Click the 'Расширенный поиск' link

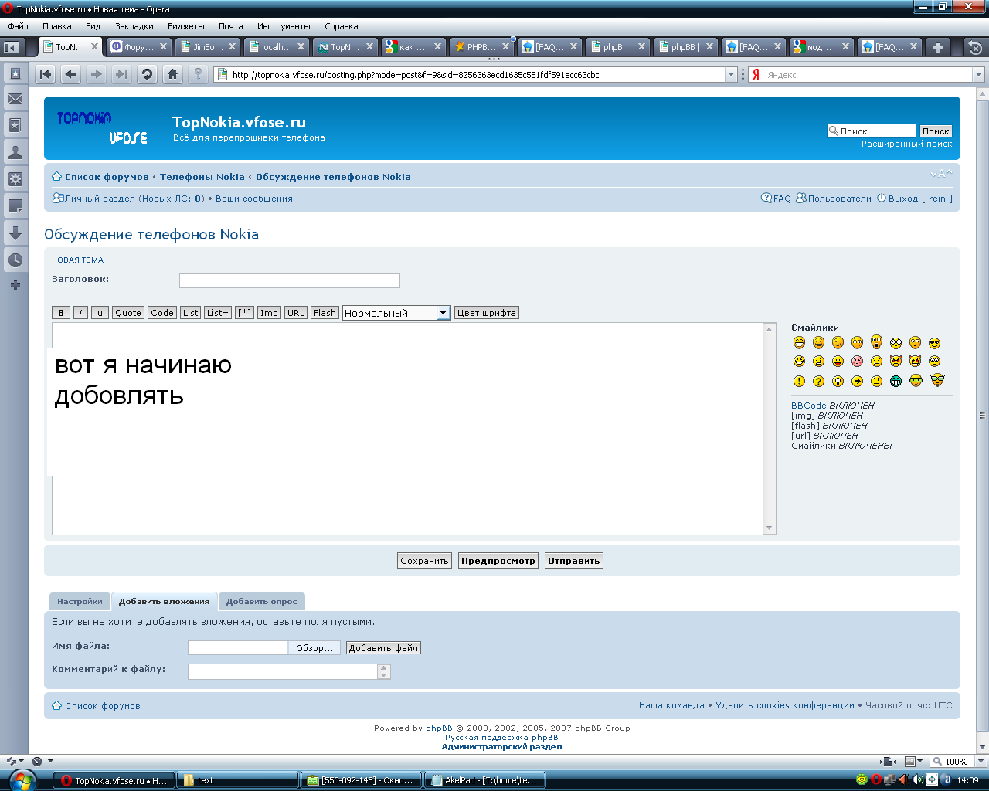point(906,144)
